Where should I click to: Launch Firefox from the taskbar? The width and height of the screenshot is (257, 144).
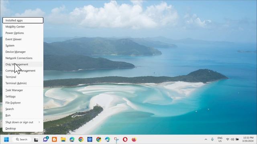pos(134,140)
